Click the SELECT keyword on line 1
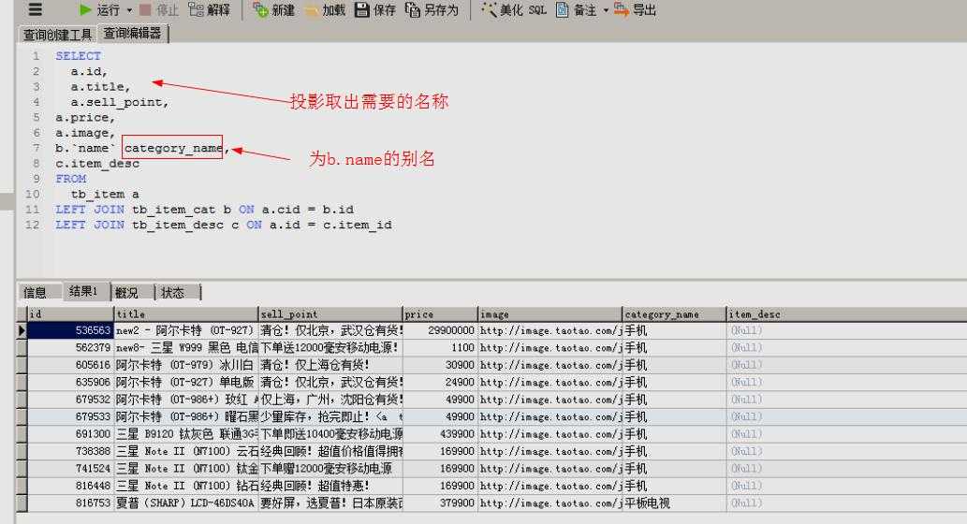The image size is (967, 524). point(79,56)
